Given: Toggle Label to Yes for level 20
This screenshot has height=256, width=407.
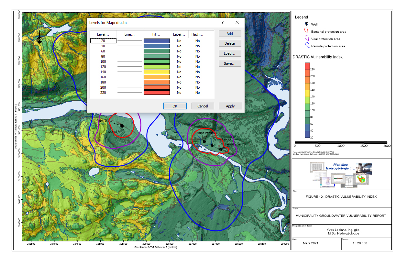Looking at the screenshot, I should 179,41.
